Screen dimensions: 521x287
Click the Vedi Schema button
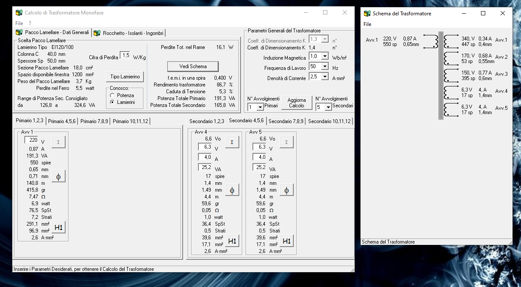click(193, 66)
